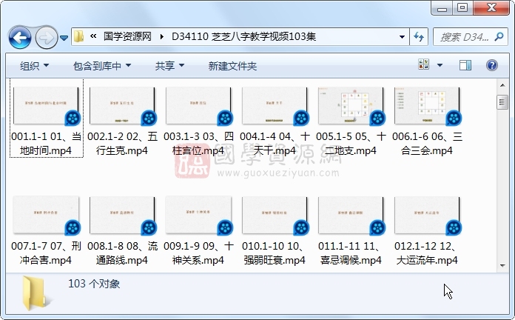Select video thumbnail 003.1-3 03、四柱宫位
The image size is (515, 320).
click(x=199, y=106)
